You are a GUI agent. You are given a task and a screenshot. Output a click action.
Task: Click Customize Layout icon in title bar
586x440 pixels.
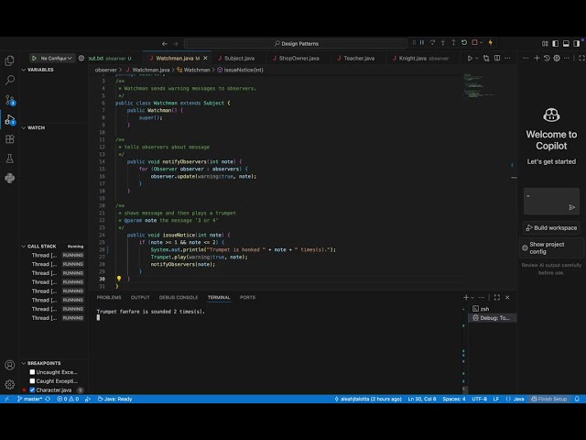click(545, 43)
